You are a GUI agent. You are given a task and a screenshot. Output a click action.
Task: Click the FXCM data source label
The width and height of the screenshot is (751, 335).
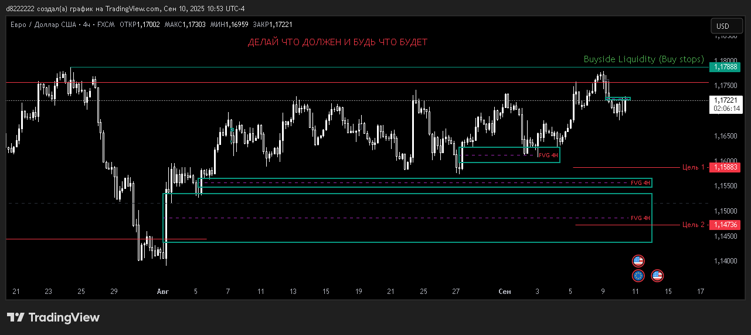(x=106, y=24)
